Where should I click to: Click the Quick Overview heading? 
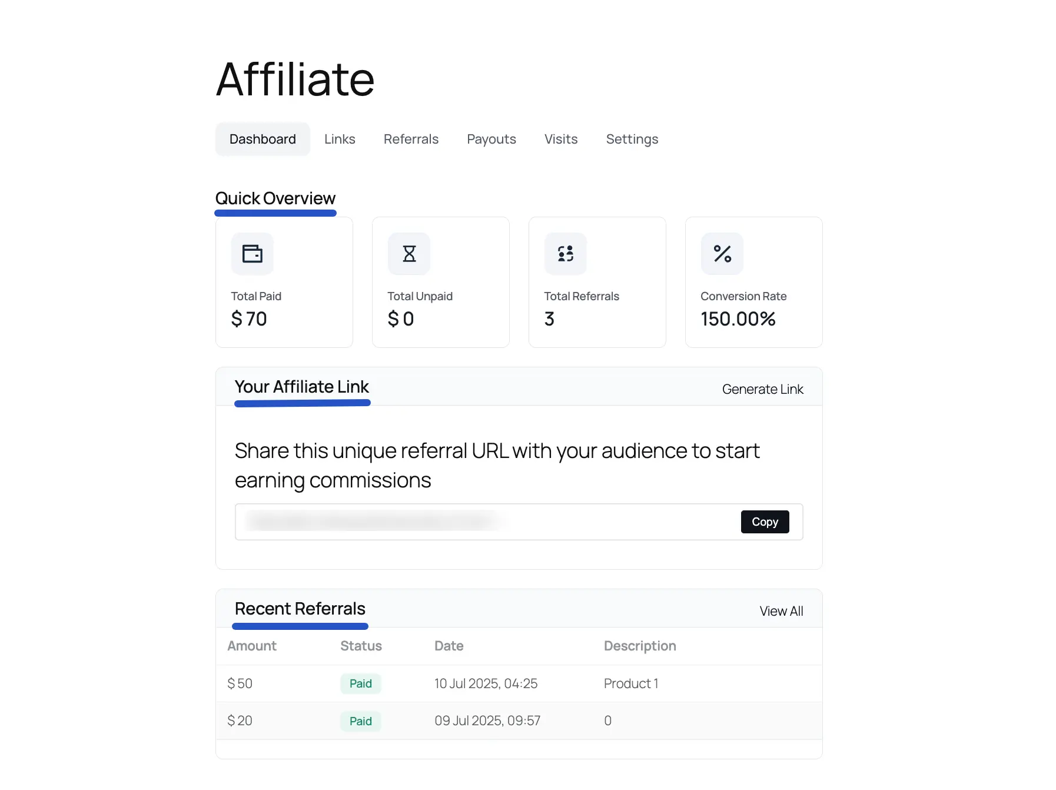[275, 198]
